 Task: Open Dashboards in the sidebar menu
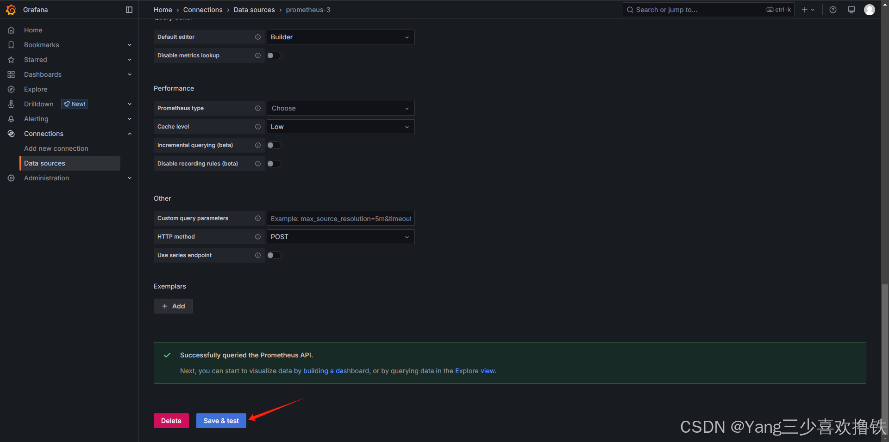coord(43,74)
